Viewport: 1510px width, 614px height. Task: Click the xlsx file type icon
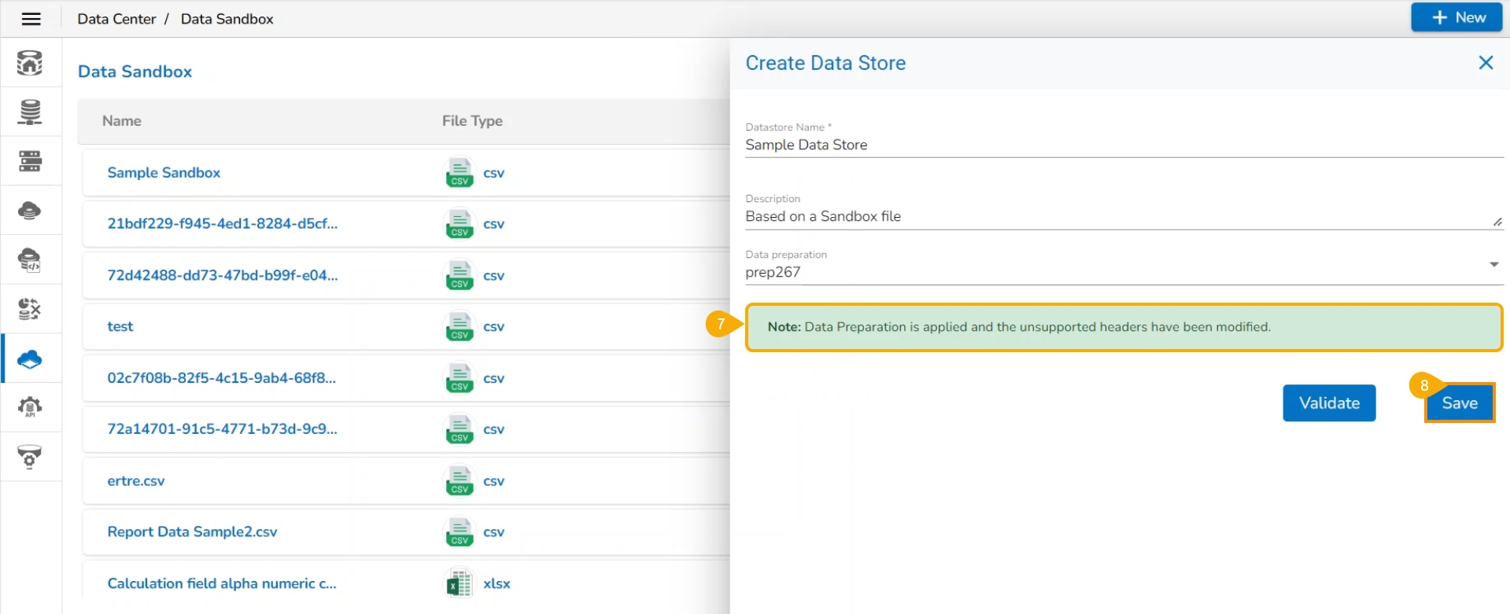[x=460, y=583]
